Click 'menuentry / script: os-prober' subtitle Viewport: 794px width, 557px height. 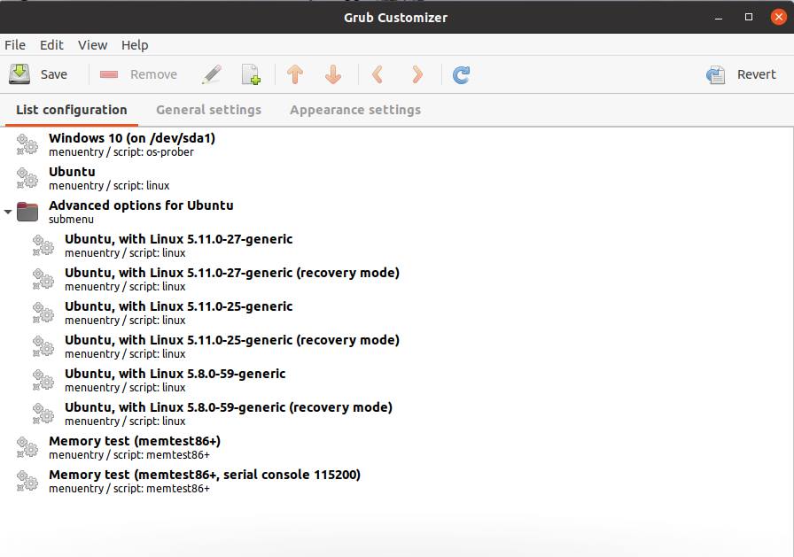pyautogui.click(x=121, y=151)
